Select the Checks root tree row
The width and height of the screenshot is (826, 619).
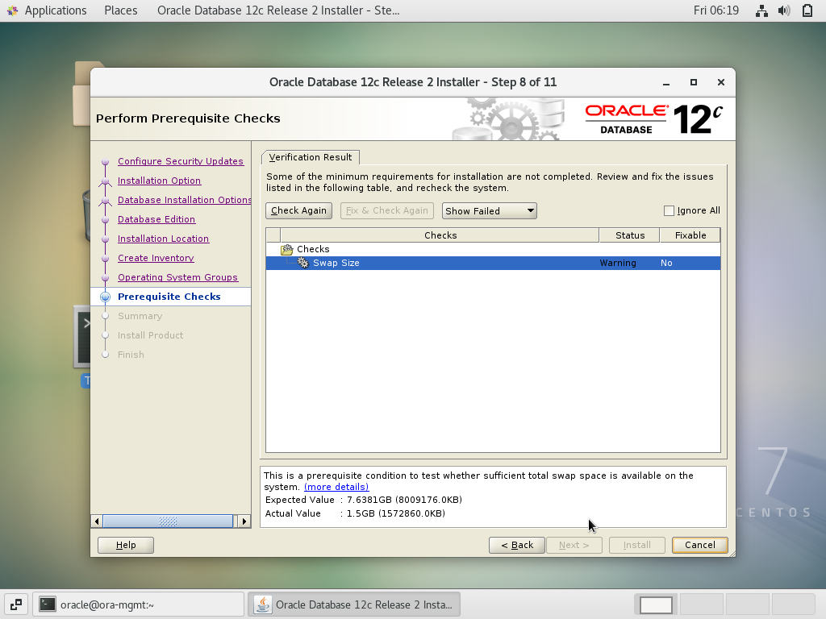[493, 250]
